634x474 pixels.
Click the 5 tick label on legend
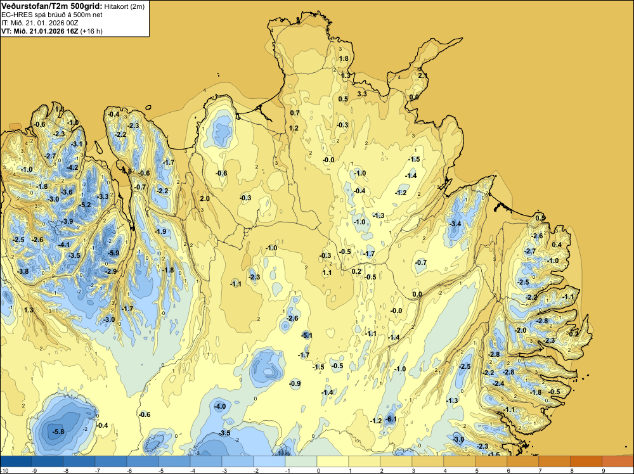477,470
